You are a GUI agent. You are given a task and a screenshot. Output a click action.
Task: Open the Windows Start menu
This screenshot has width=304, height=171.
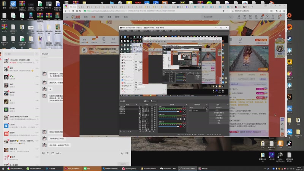(3, 168)
